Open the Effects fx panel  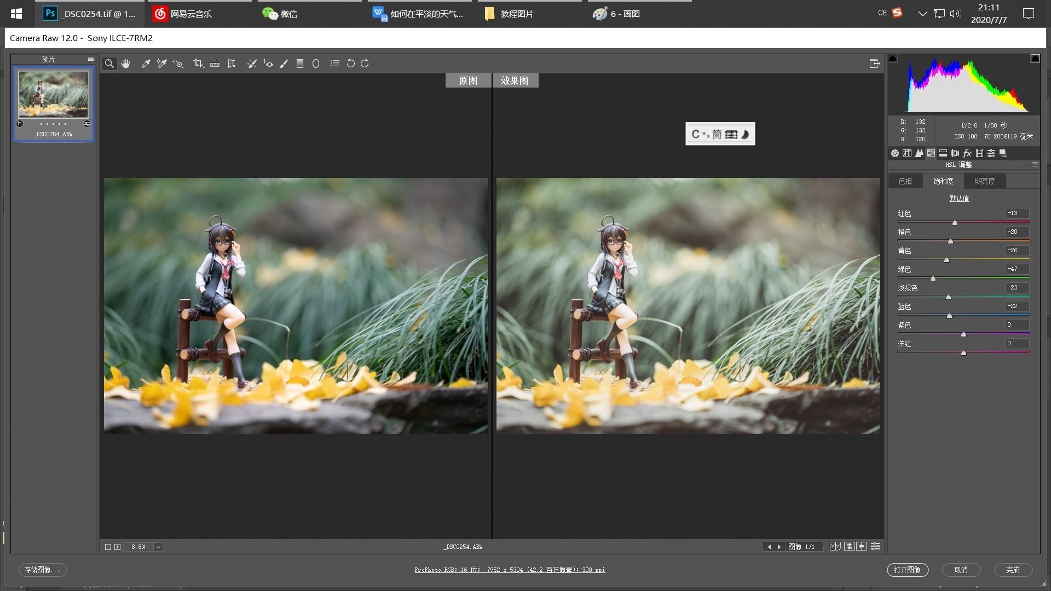(967, 153)
